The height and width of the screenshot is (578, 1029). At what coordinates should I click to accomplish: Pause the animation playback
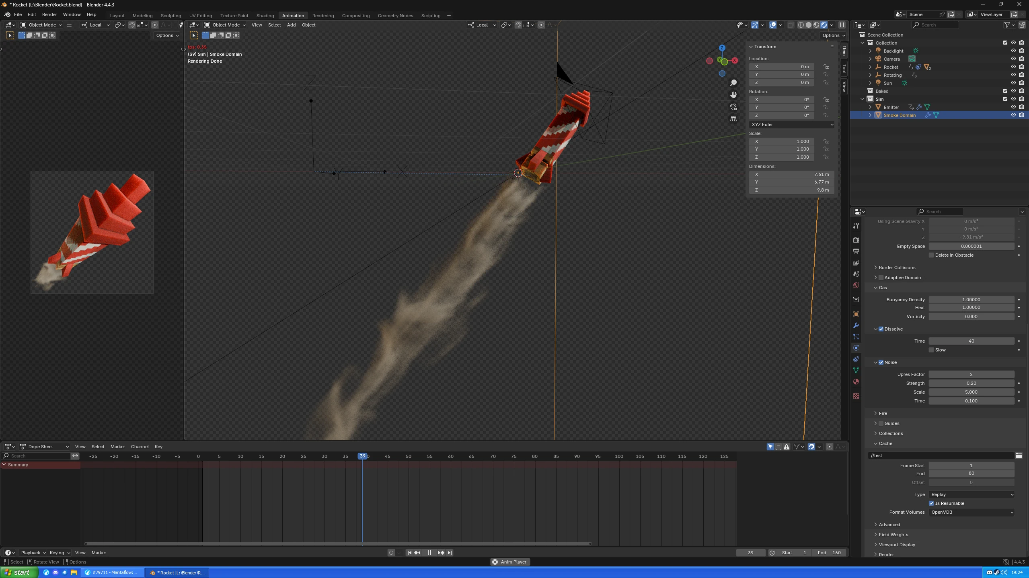(429, 553)
